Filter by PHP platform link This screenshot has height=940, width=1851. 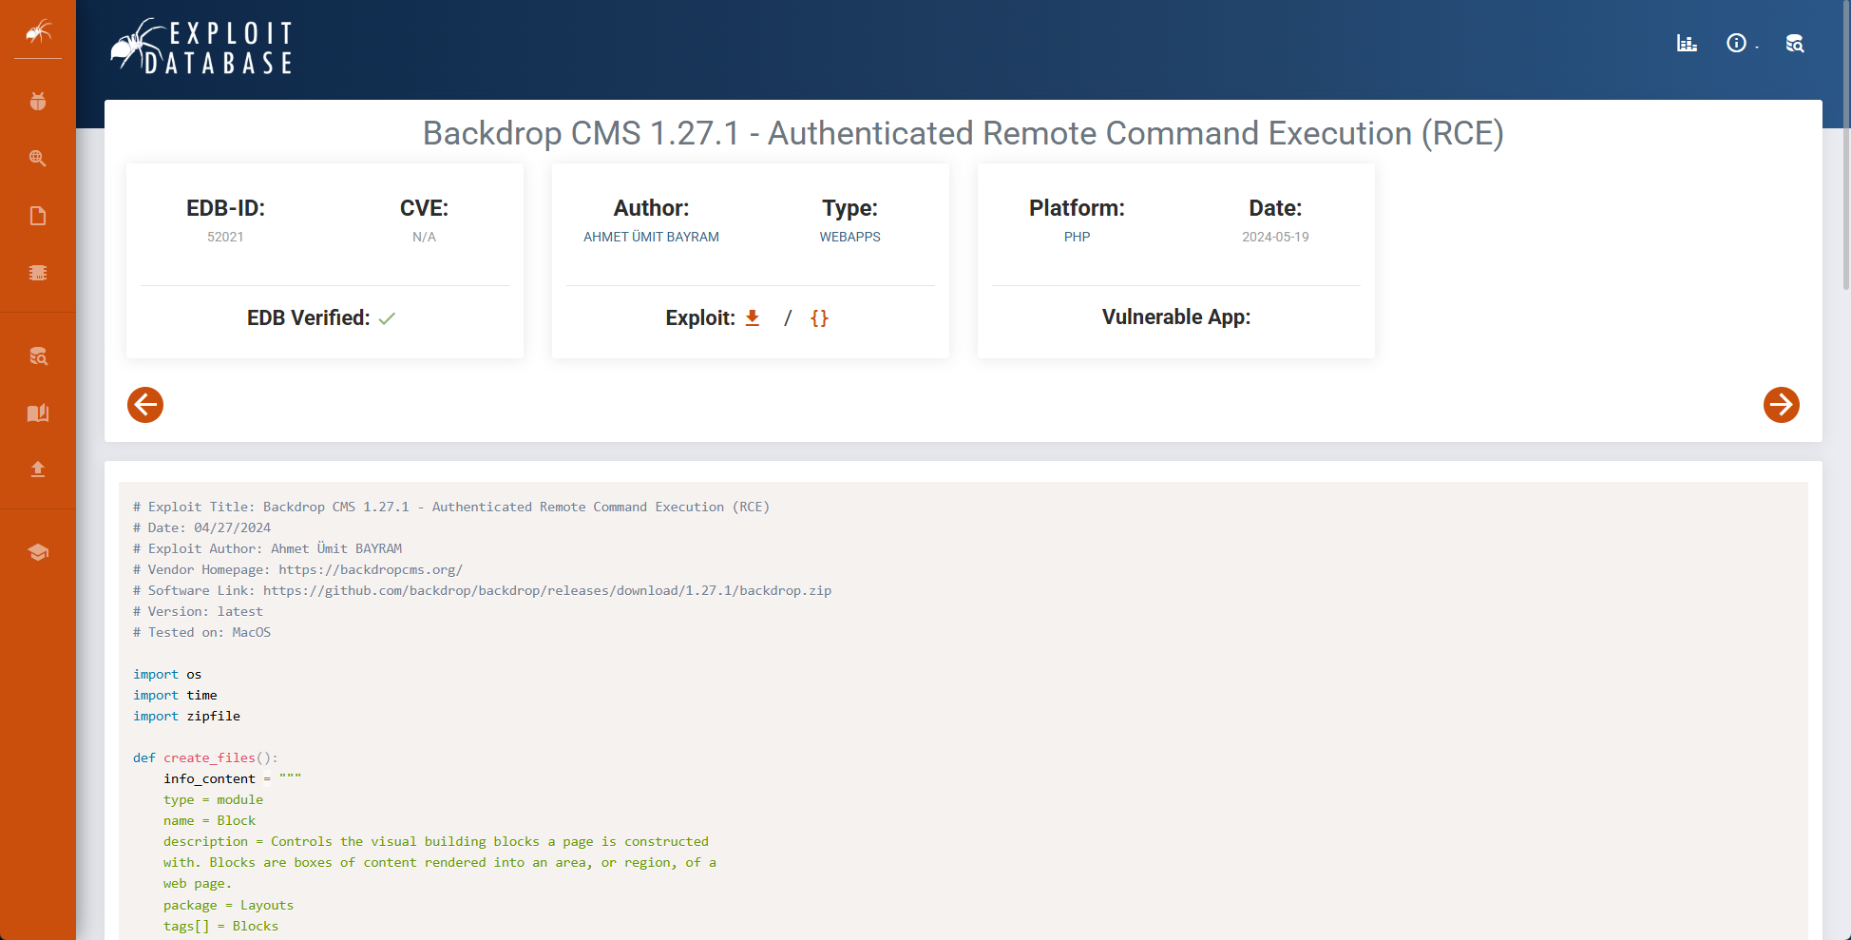[x=1077, y=237]
